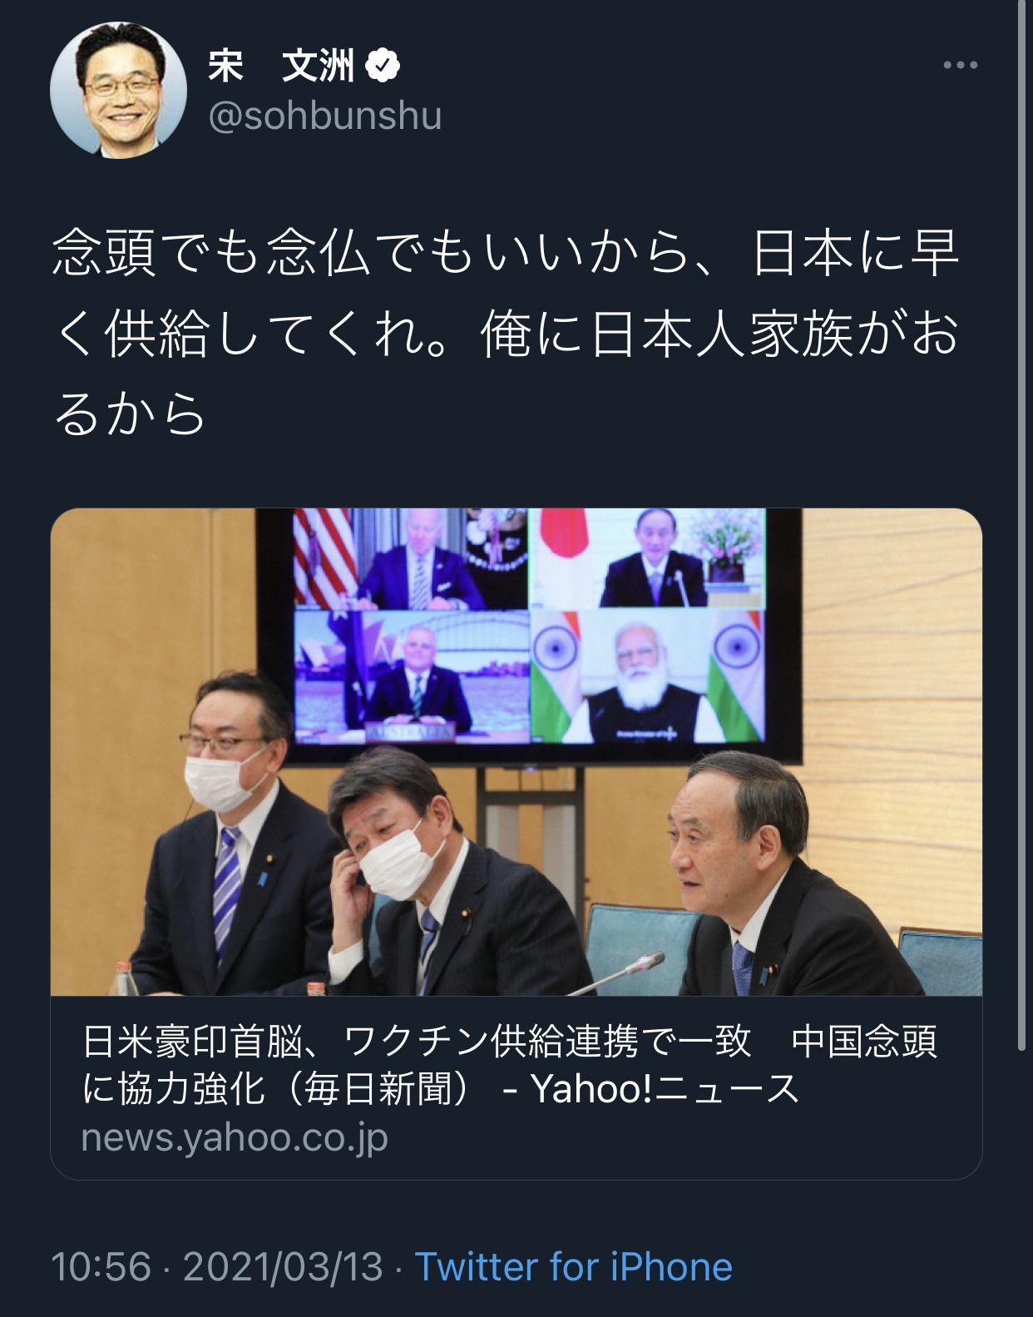Tap the tweet text starting 念頭でも念仏
Image resolution: width=1033 pixels, height=1317 pixels.
[x=507, y=333]
